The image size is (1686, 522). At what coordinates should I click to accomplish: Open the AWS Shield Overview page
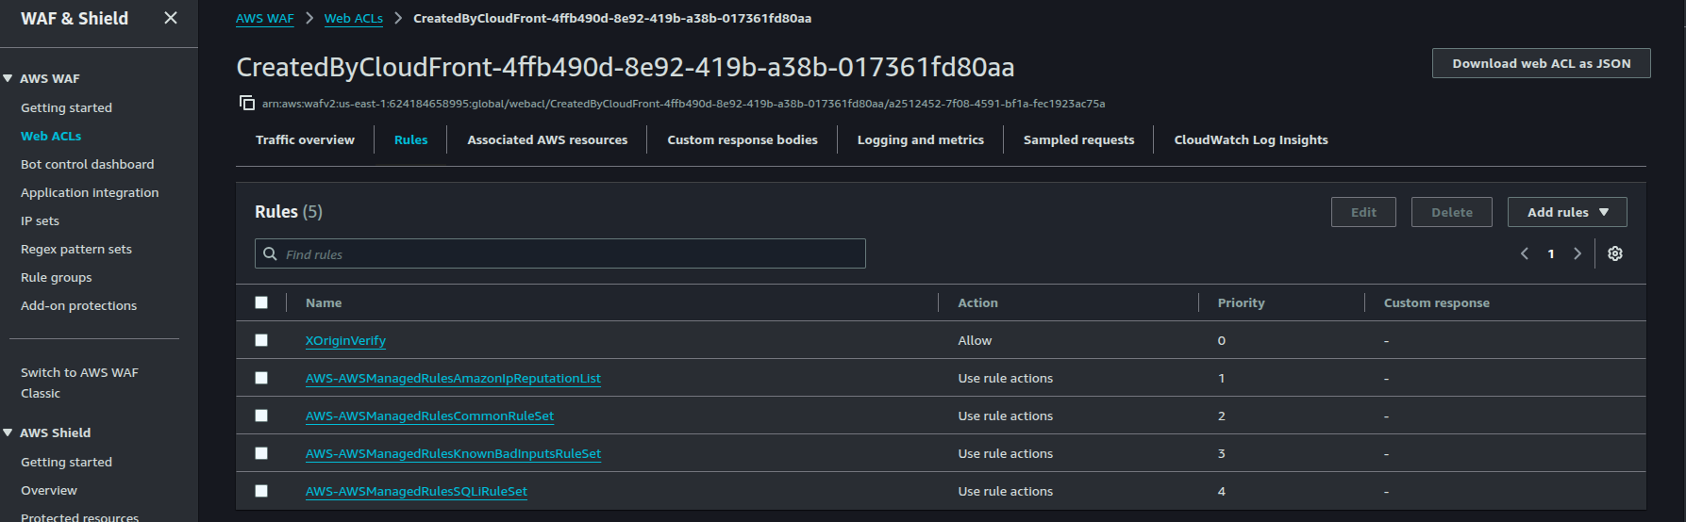coord(49,490)
